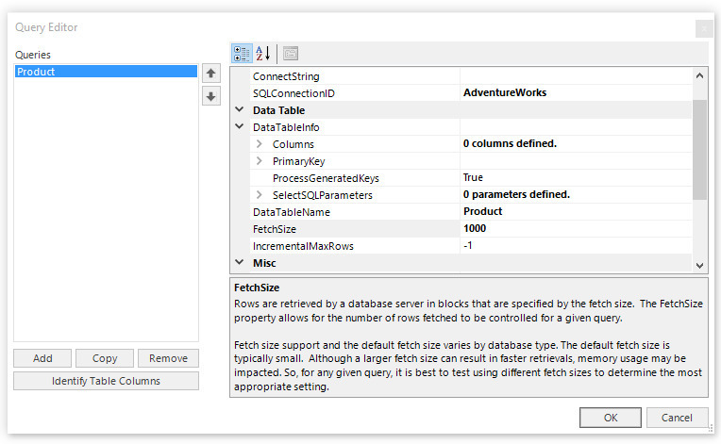721x444 pixels.
Task: Click scrollbar up arrow in property grid
Action: pyautogui.click(x=699, y=75)
